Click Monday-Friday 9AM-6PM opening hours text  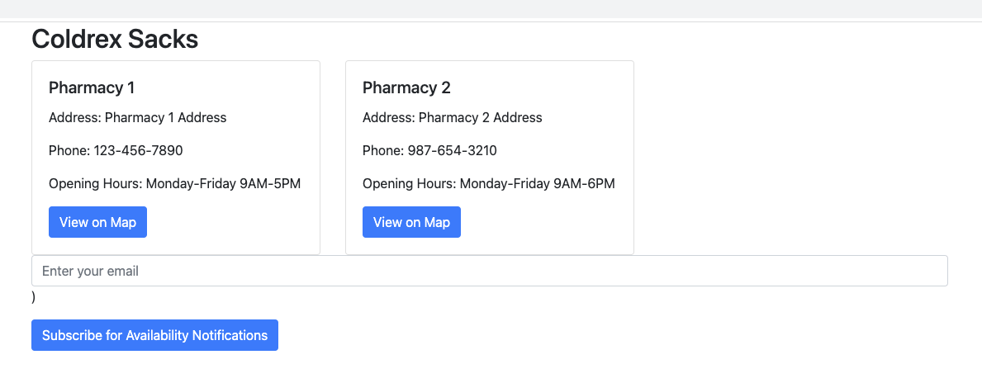pos(537,183)
